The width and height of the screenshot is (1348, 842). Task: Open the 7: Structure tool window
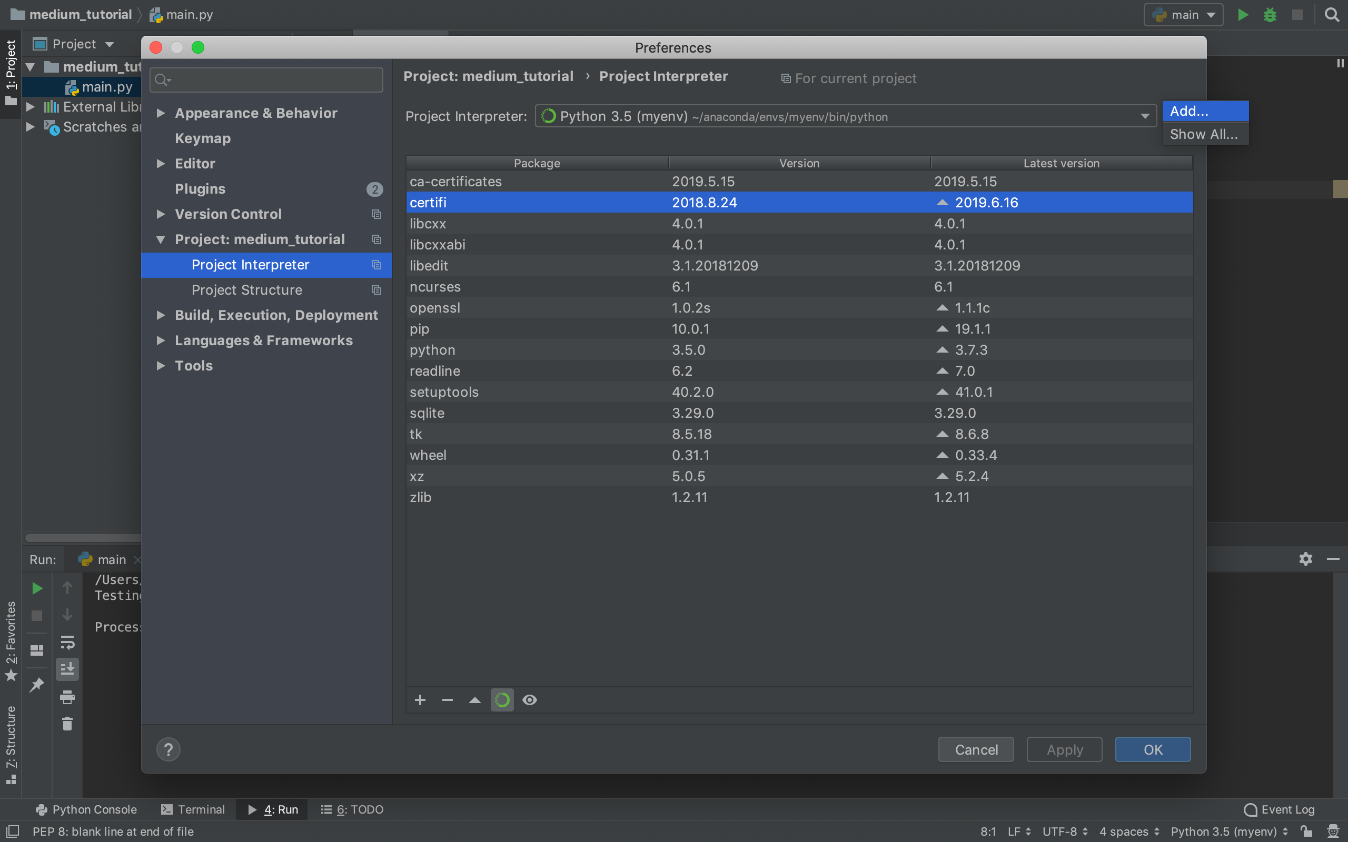coord(11,745)
